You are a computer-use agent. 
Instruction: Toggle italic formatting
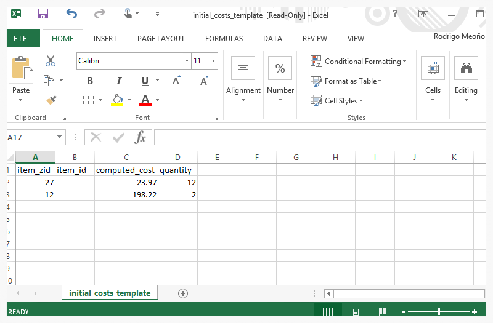pyautogui.click(x=118, y=81)
